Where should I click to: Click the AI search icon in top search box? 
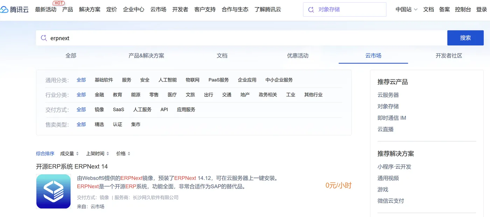(311, 9)
